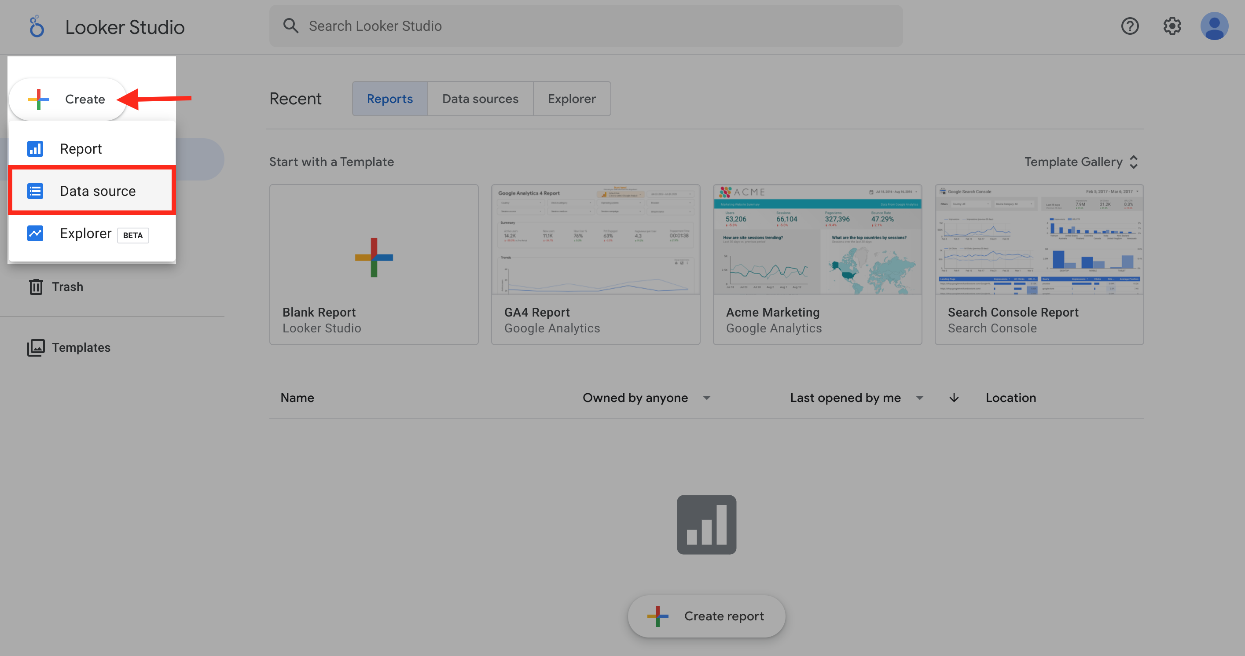The width and height of the screenshot is (1245, 656).
Task: Toggle the sort direction arrow
Action: tap(953, 398)
